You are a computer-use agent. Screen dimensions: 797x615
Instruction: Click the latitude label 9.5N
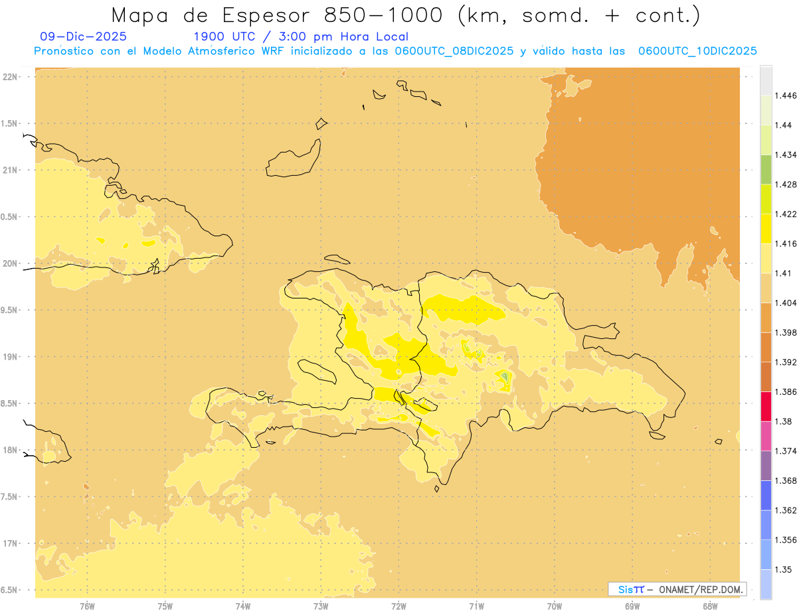click(9, 310)
